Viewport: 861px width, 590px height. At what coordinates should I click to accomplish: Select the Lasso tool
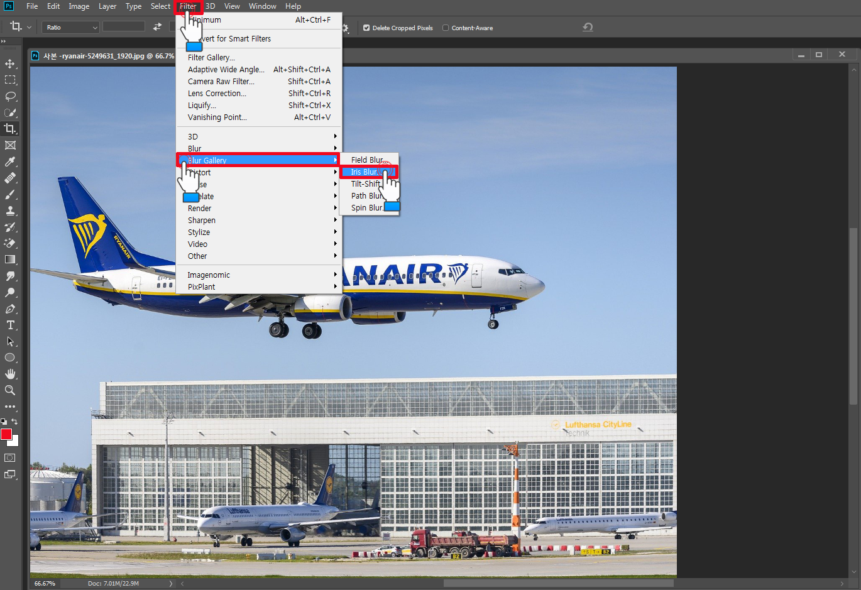[10, 96]
